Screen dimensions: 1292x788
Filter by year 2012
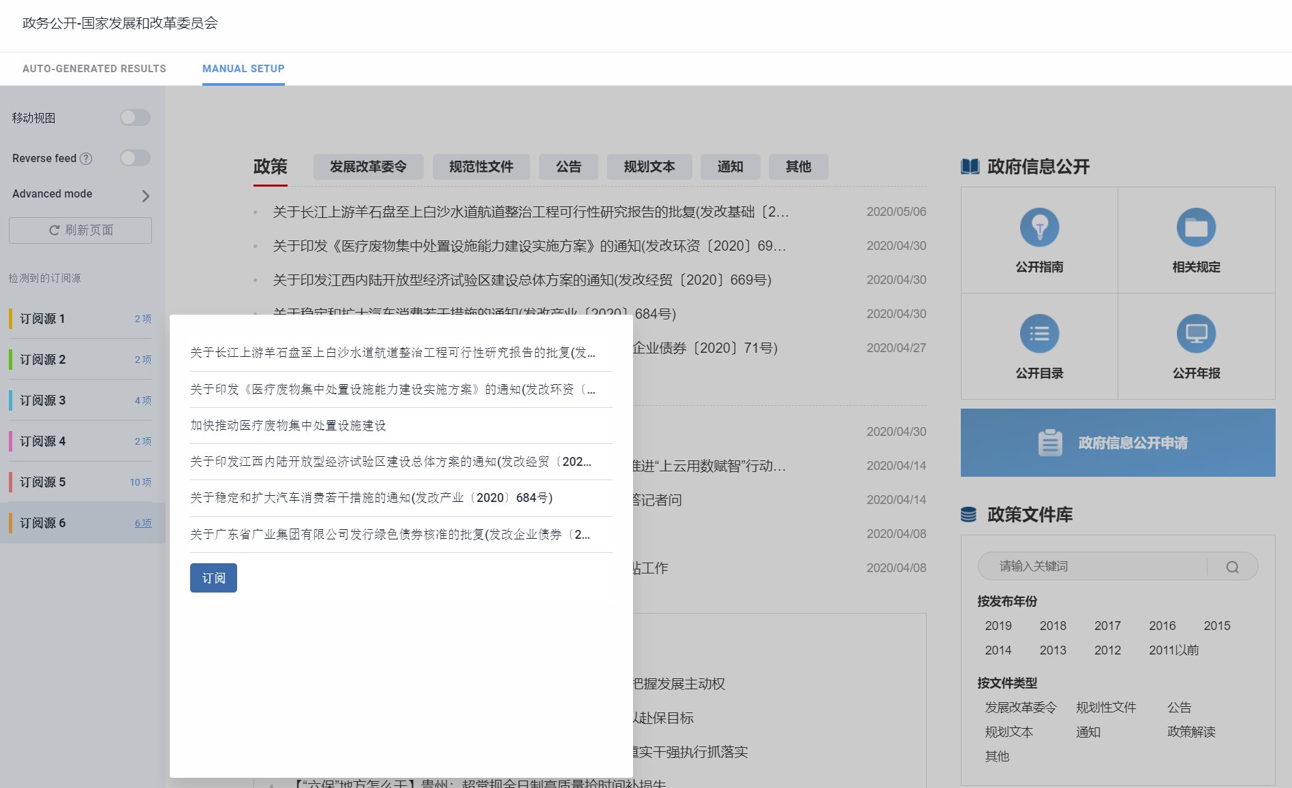point(1108,650)
